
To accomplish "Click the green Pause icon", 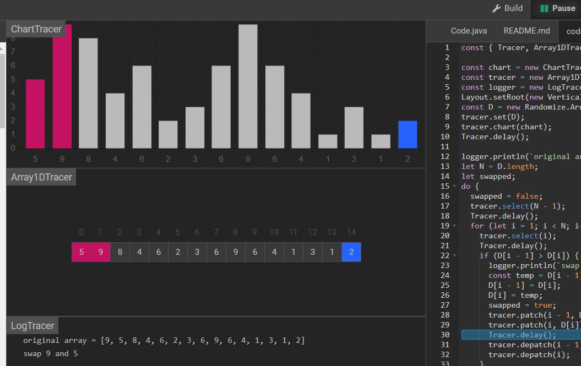I will point(544,8).
